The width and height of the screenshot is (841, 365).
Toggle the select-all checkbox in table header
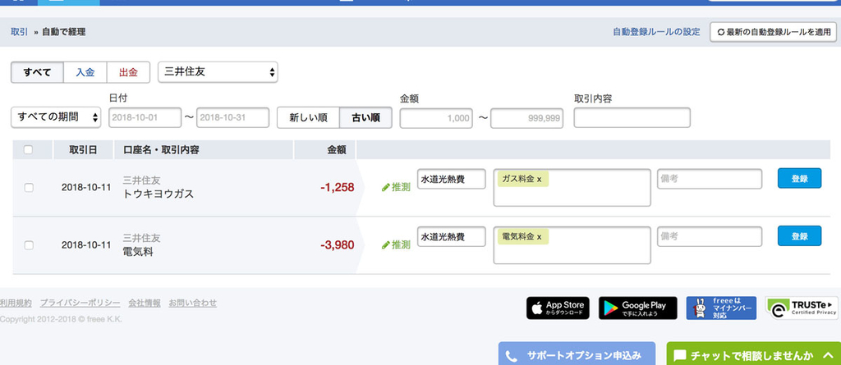click(x=29, y=150)
